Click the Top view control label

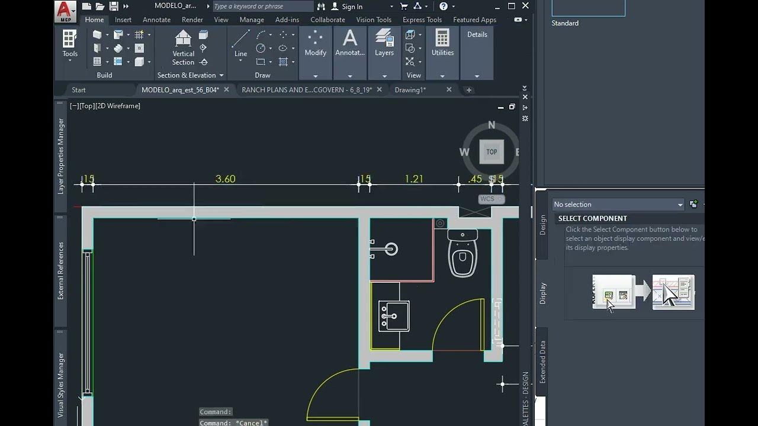coord(87,106)
